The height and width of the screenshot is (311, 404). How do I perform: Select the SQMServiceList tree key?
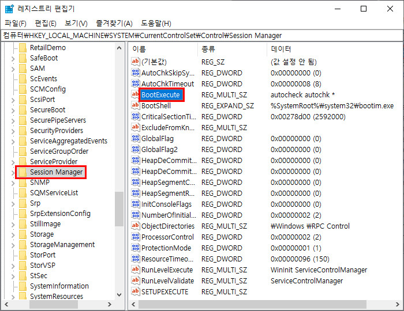54,193
